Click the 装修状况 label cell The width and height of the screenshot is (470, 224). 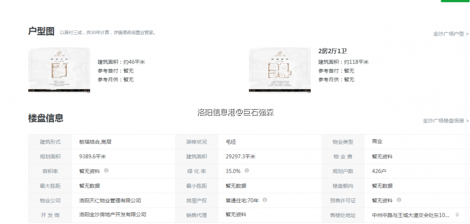(x=197, y=142)
